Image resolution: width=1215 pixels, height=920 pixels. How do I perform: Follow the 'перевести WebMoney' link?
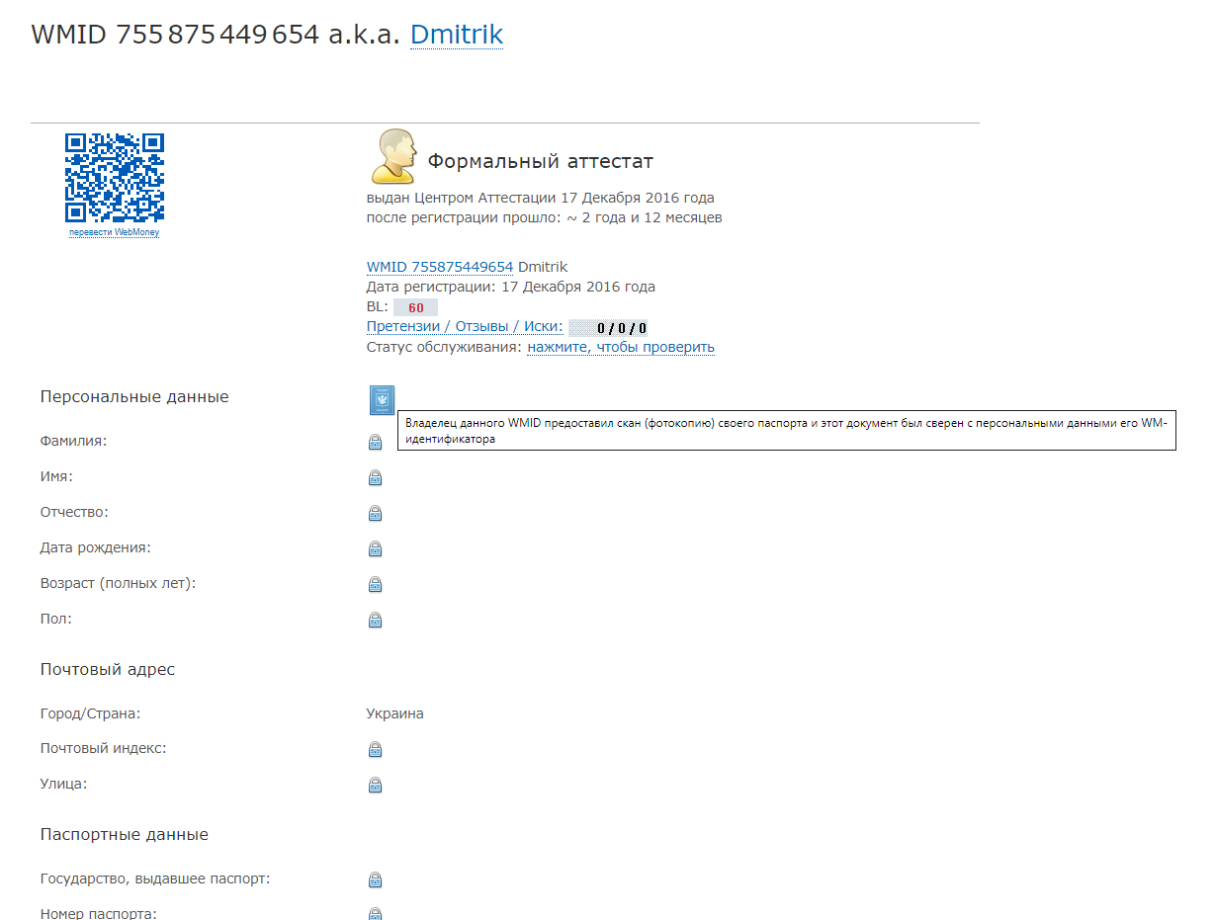(x=115, y=233)
